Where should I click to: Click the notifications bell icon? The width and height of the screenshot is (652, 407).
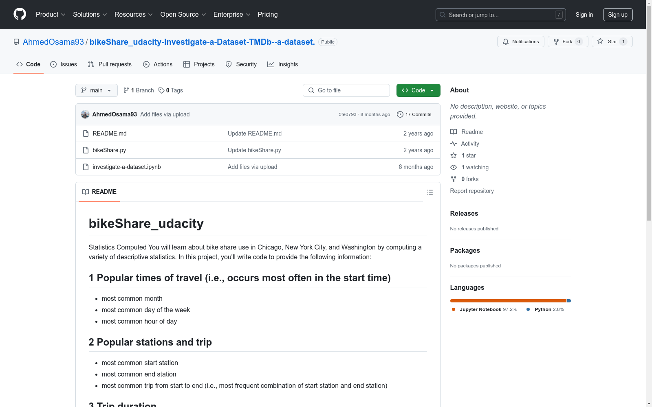pos(506,42)
